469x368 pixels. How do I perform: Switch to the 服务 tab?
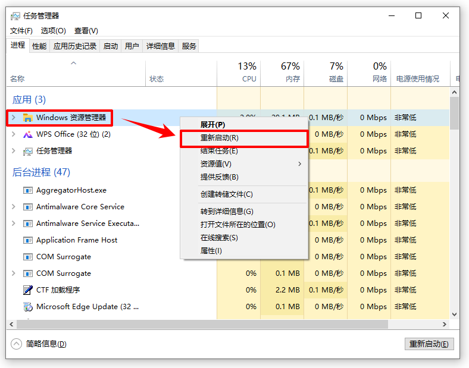(189, 46)
